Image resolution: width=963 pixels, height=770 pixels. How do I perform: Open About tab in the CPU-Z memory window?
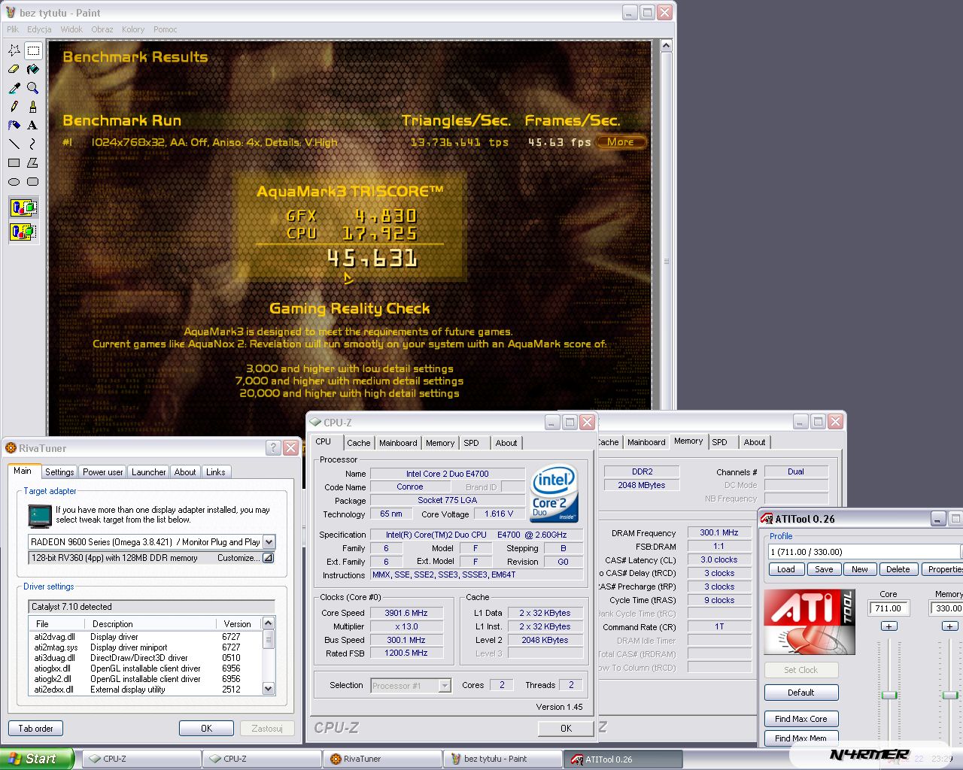pyautogui.click(x=755, y=442)
